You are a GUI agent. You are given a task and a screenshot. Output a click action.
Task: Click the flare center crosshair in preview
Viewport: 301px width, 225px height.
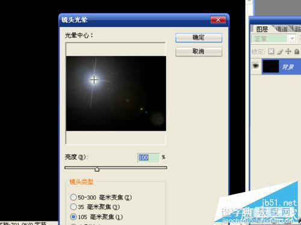(94, 80)
